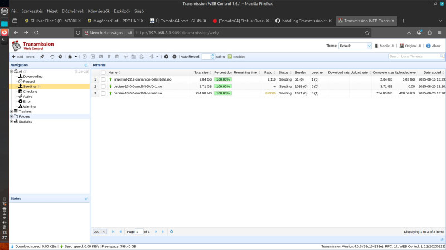Expand the Trackers tree node
This screenshot has width=446, height=250.
(11, 112)
